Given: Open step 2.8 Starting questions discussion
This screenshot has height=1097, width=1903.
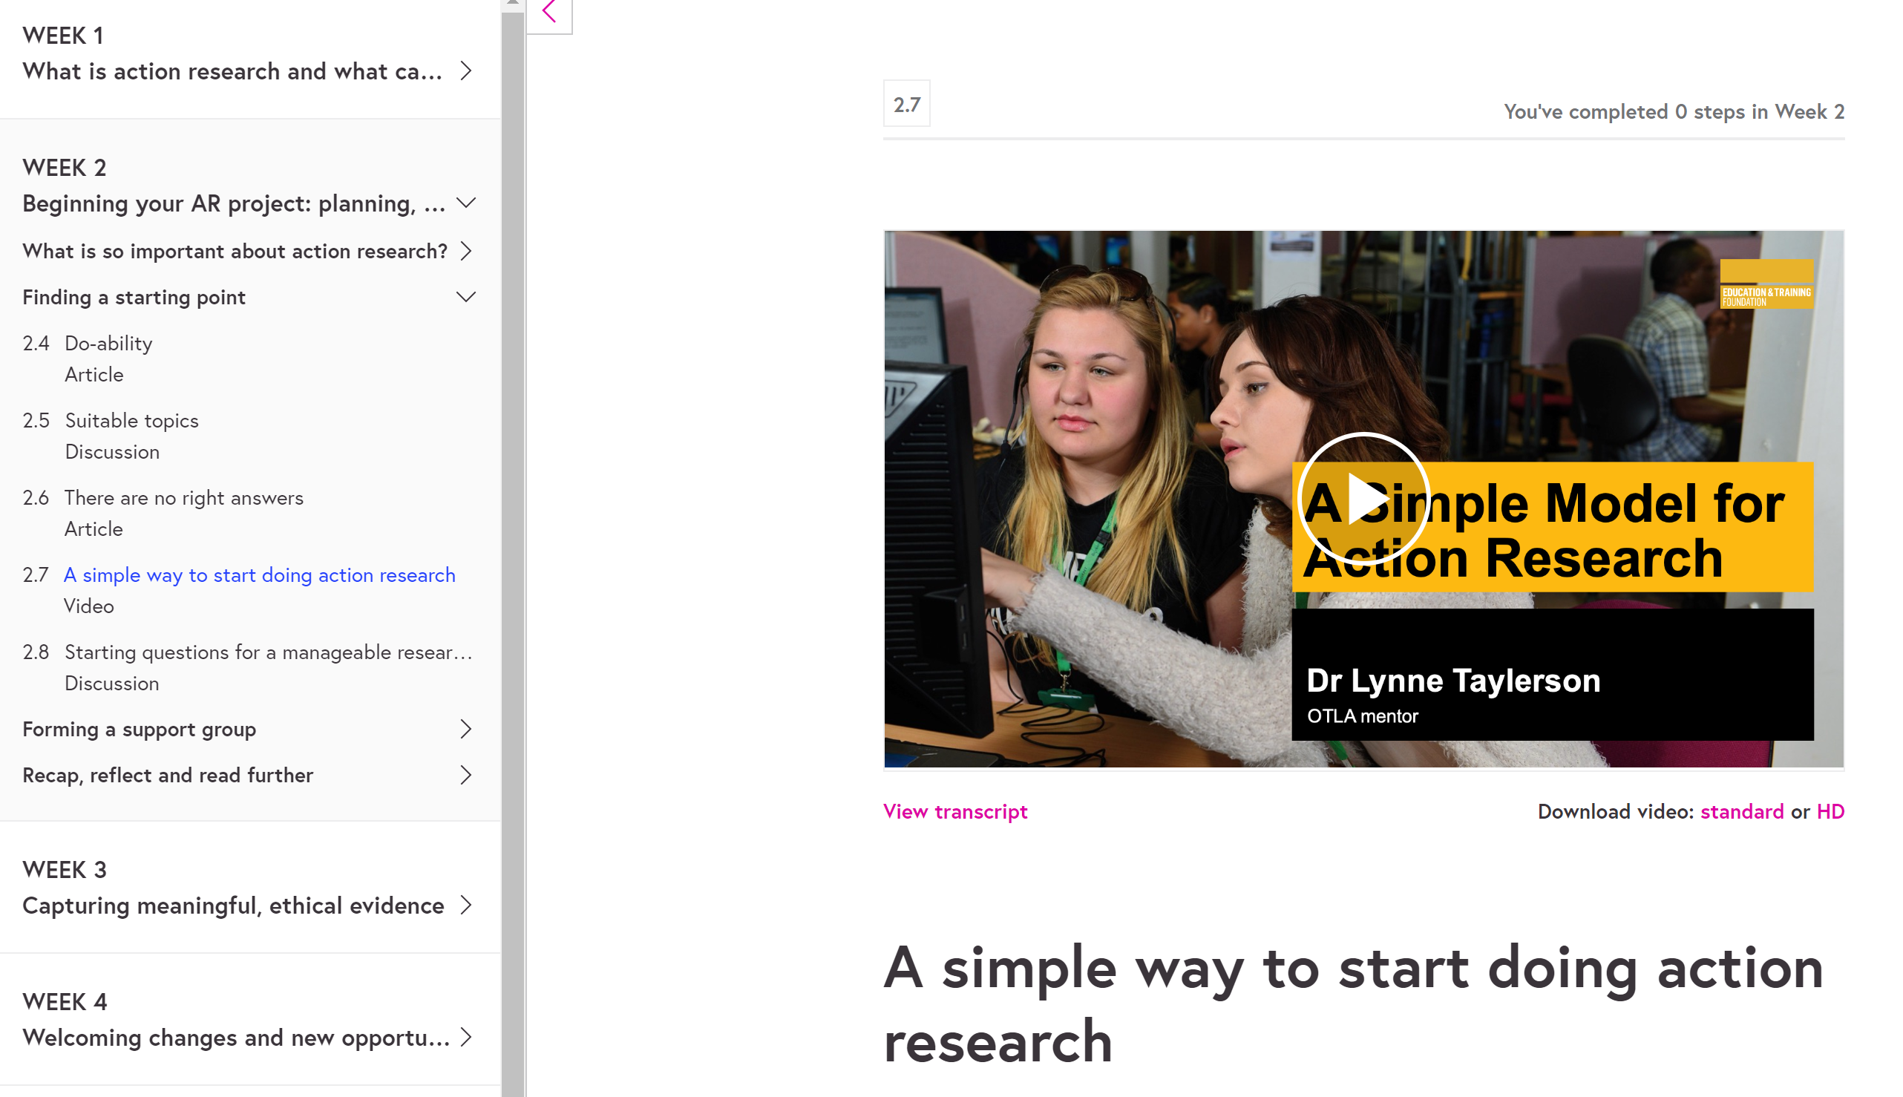Looking at the screenshot, I should (267, 652).
